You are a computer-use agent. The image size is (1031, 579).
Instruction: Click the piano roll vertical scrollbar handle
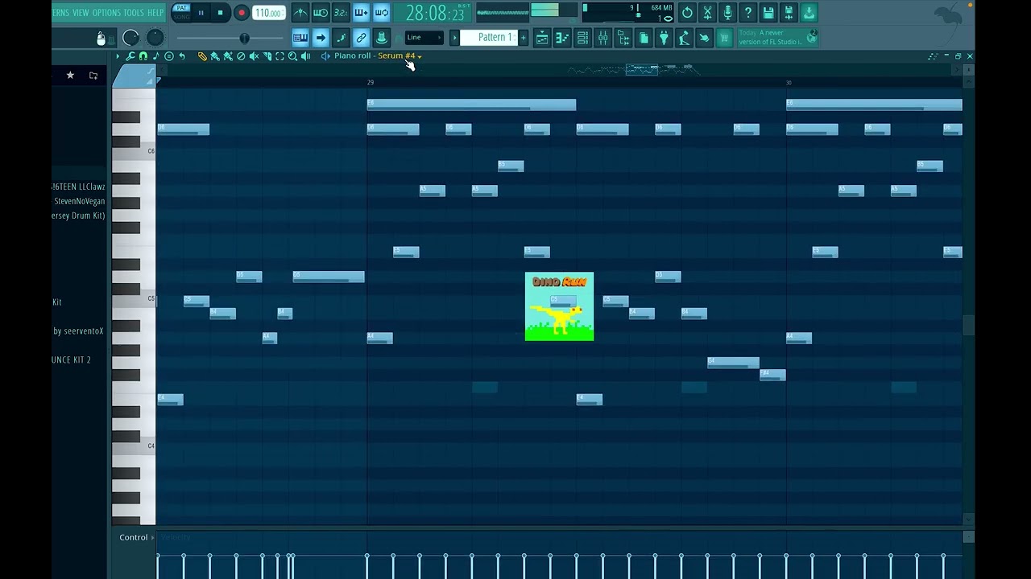tap(969, 326)
